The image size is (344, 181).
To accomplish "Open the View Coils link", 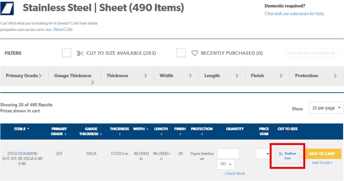I will point(63,29).
